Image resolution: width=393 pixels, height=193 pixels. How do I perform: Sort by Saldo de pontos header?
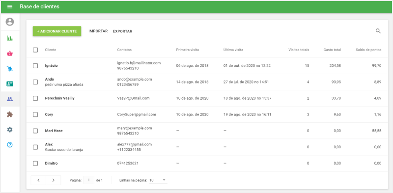pyautogui.click(x=368, y=50)
